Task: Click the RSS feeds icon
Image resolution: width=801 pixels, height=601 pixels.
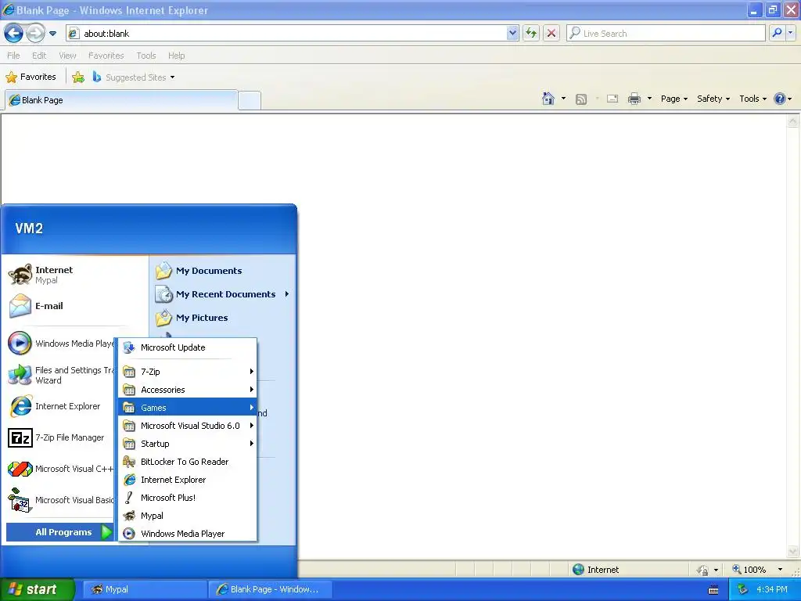Action: click(581, 99)
